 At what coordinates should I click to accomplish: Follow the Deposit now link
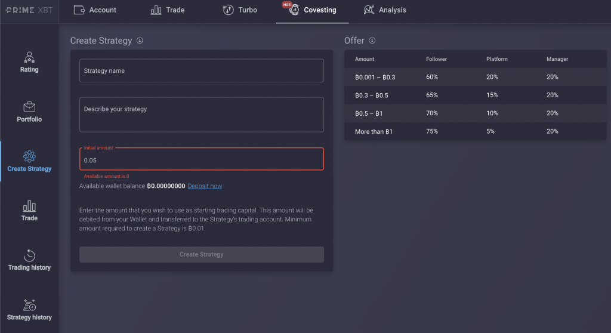point(205,186)
